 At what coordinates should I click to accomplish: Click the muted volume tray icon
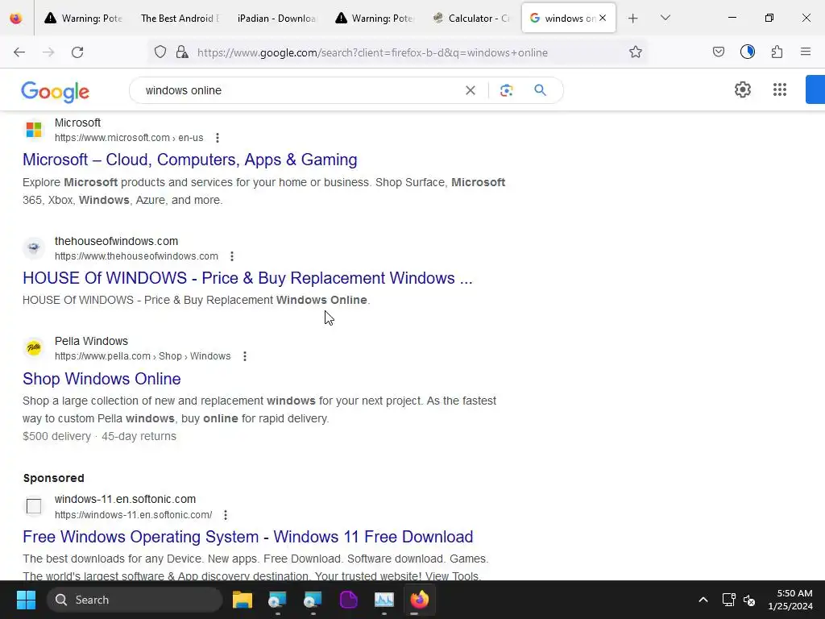[x=749, y=600]
